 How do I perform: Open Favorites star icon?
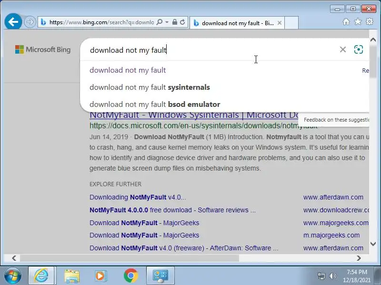tap(358, 22)
